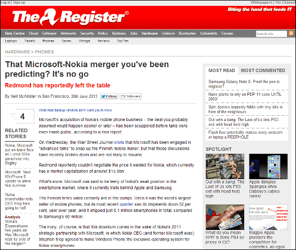Open the Last of Us spotlight thumbnail
Viewport: 296px width, 250px height.
pos(225,166)
